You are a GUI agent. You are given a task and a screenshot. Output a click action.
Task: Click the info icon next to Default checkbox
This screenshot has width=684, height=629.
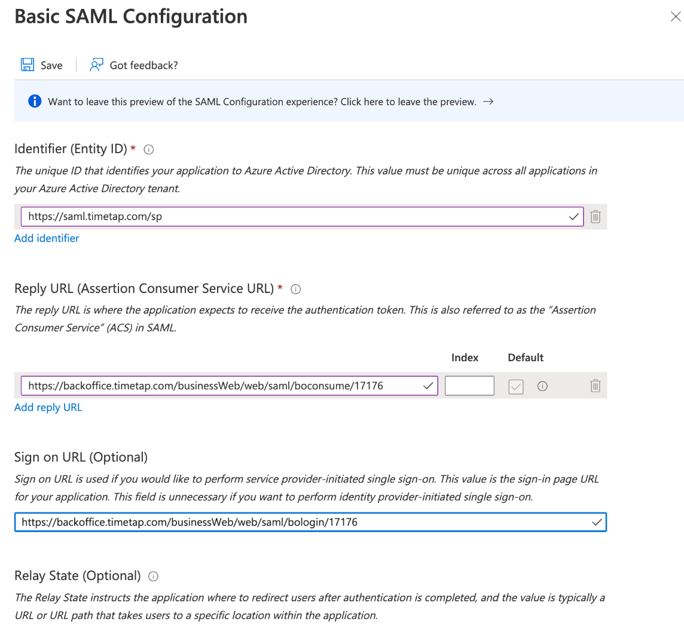pyautogui.click(x=542, y=386)
